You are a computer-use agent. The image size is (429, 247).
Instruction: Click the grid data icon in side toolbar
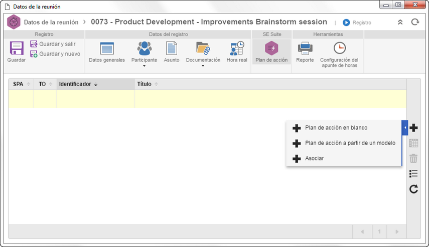pos(413,143)
